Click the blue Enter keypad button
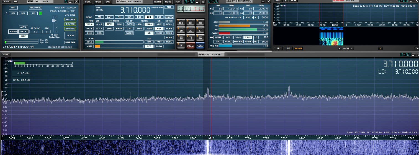Viewport: 419px width, 155px height. pyautogui.click(x=200, y=45)
